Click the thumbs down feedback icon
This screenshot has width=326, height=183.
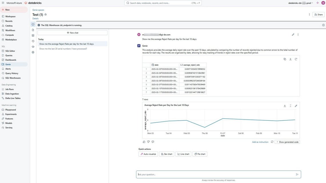148,142
